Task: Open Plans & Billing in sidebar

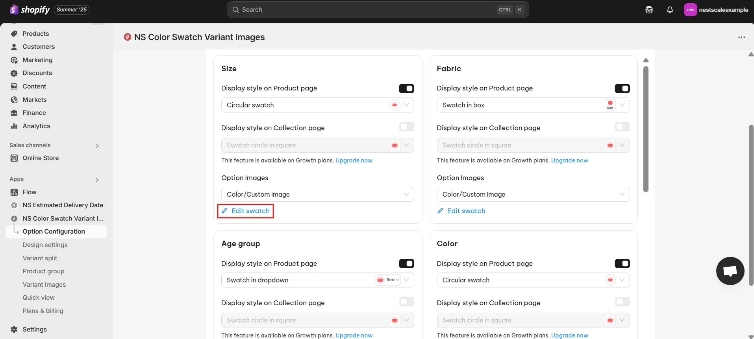Action: [x=43, y=311]
